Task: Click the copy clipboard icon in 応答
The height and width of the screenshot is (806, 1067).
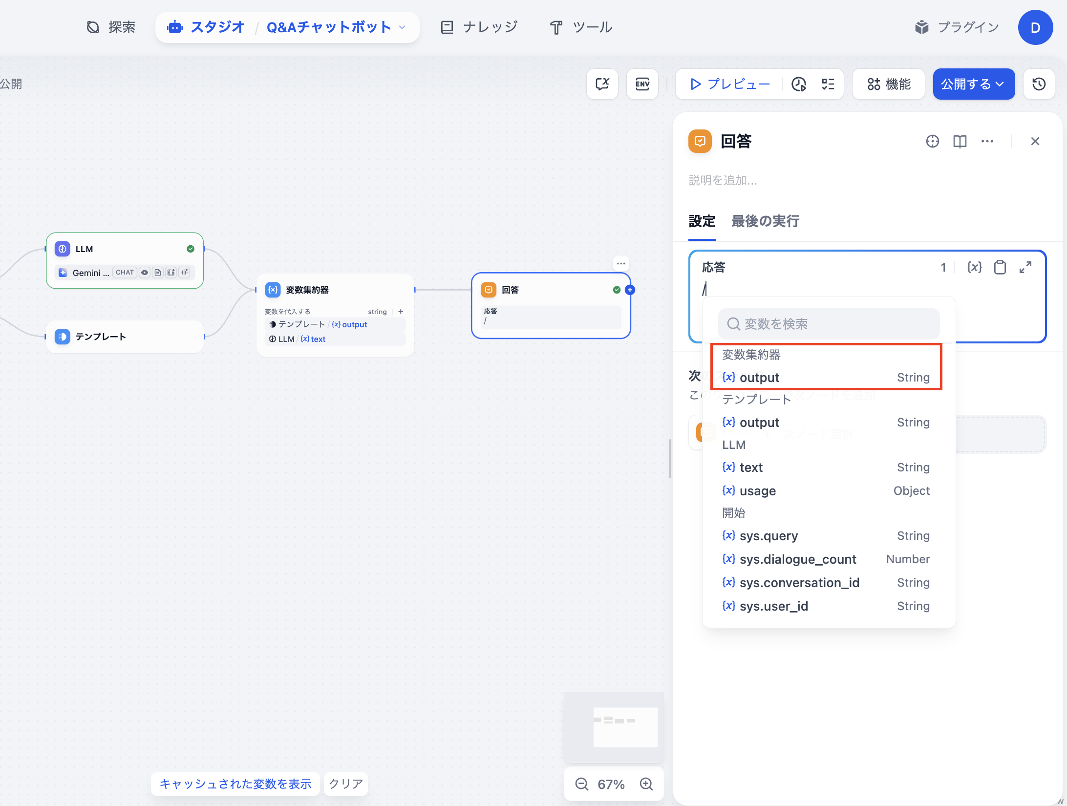Action: tap(1000, 267)
